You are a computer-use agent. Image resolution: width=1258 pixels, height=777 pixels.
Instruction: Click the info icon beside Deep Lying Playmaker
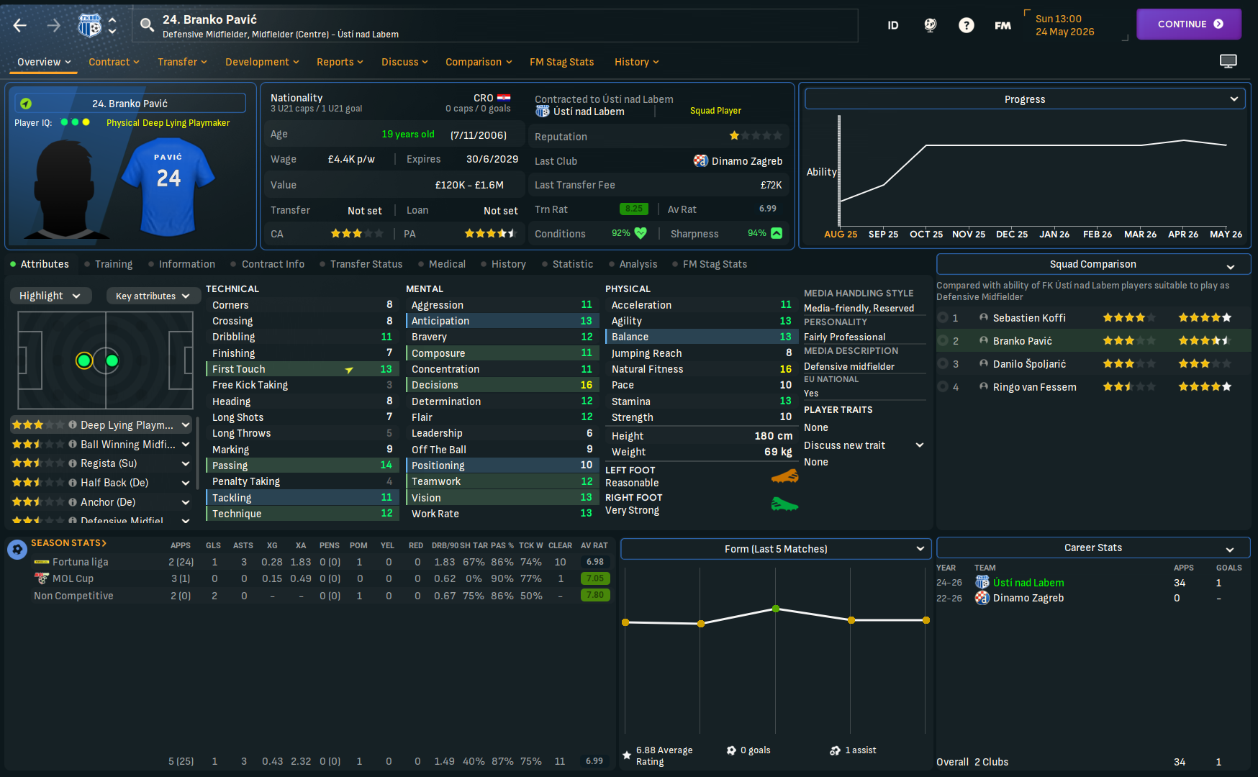[x=73, y=424]
